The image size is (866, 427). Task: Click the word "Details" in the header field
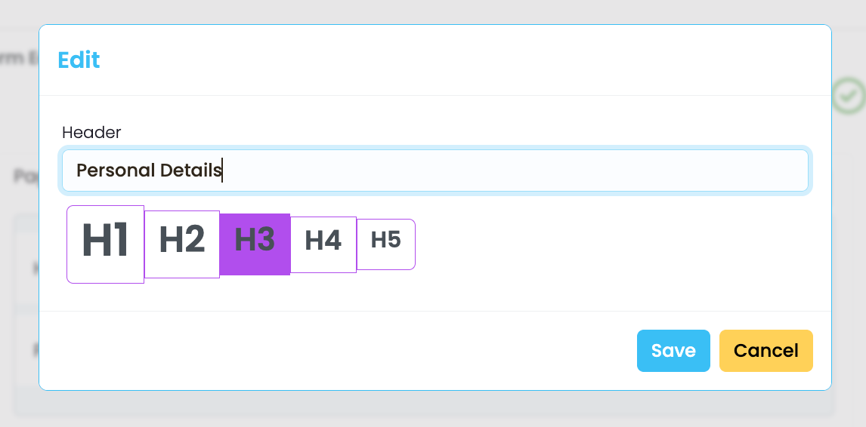(190, 170)
